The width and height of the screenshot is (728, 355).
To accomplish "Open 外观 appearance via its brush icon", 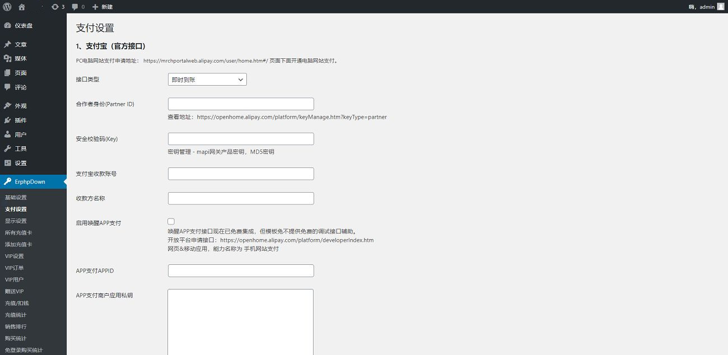I will [x=8, y=106].
